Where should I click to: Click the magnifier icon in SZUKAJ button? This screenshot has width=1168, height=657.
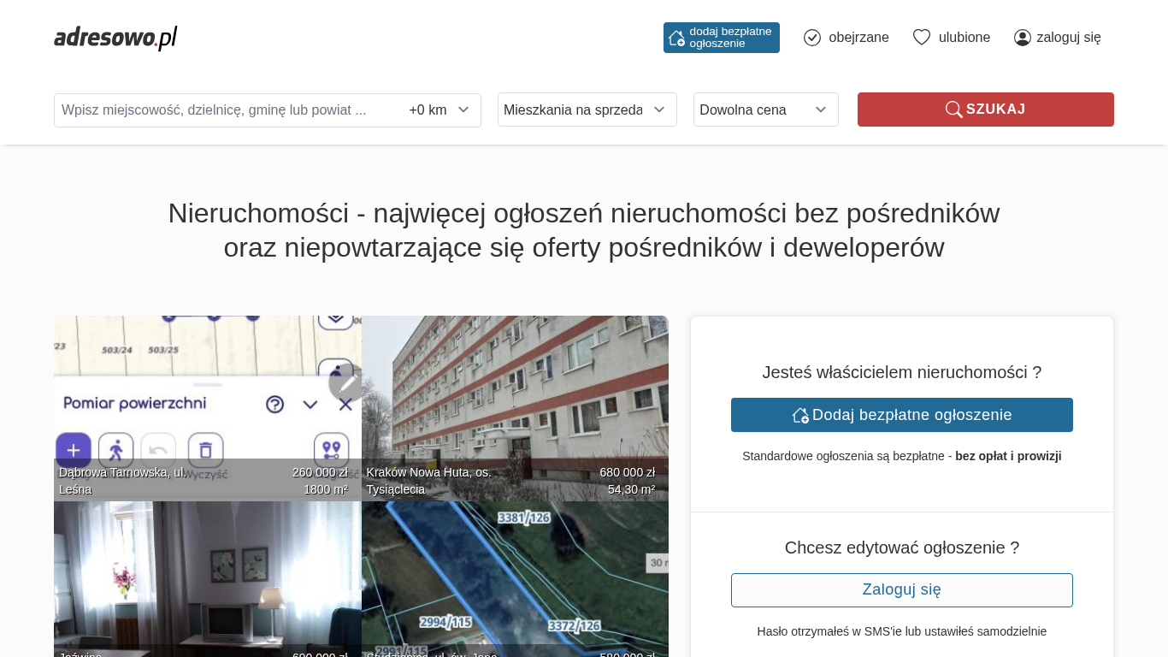click(953, 109)
